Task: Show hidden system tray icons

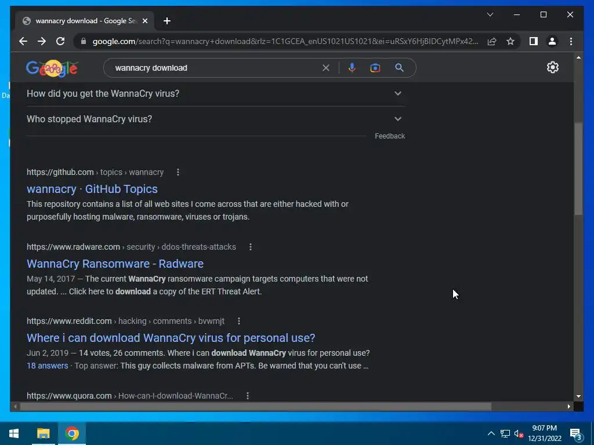Action: pos(491,433)
